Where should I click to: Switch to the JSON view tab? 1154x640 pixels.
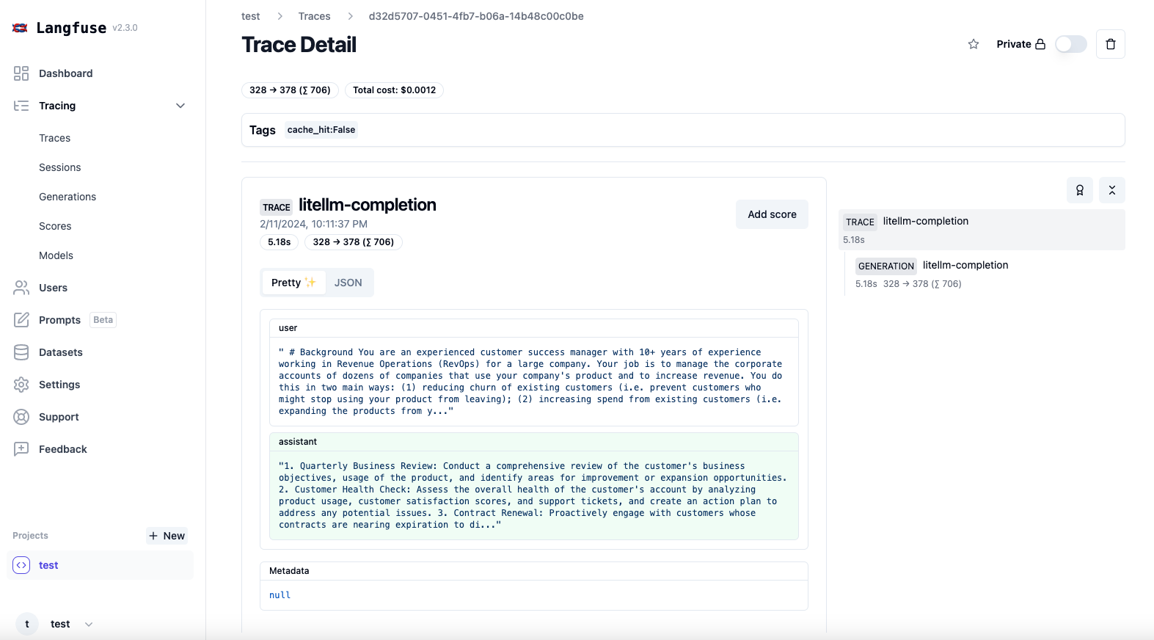point(348,283)
